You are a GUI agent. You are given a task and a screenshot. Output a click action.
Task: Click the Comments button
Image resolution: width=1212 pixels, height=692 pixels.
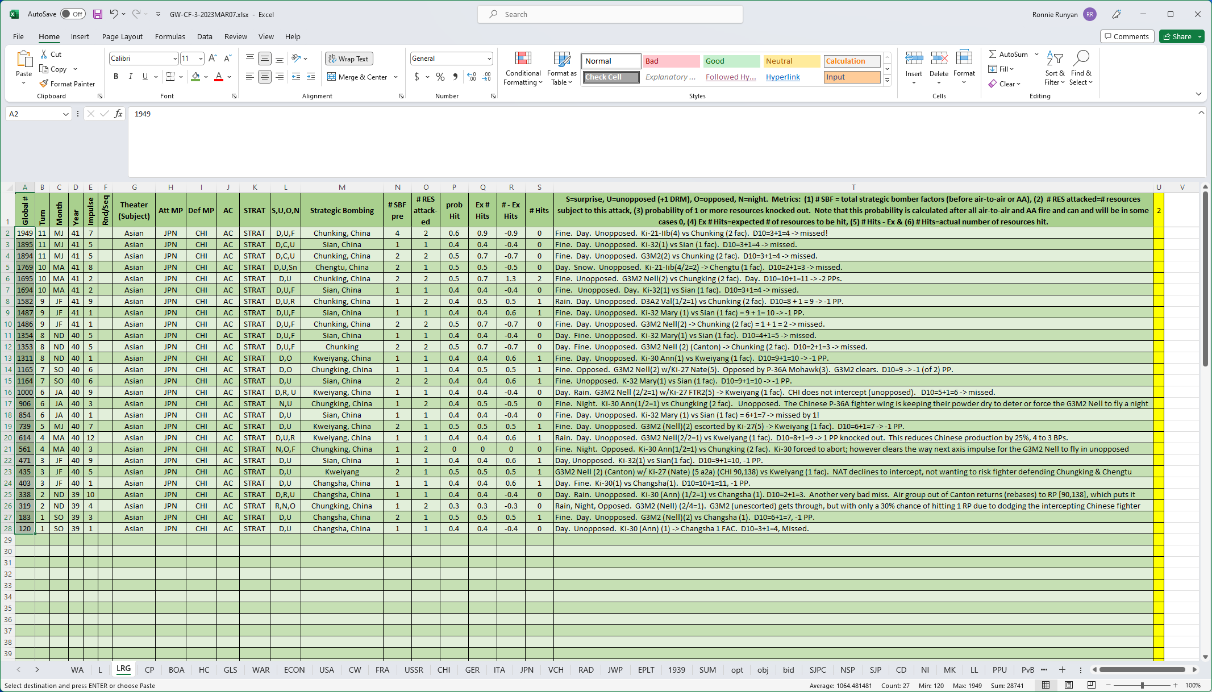point(1127,36)
